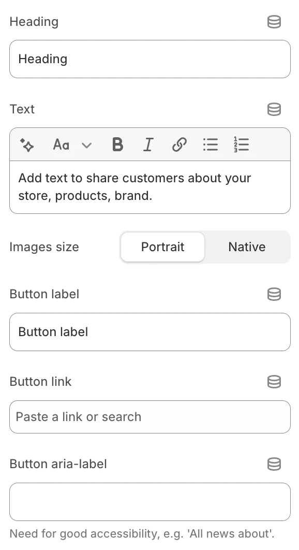Click the empty Button aria-label field
This screenshot has width=299, height=550.
pyautogui.click(x=150, y=502)
